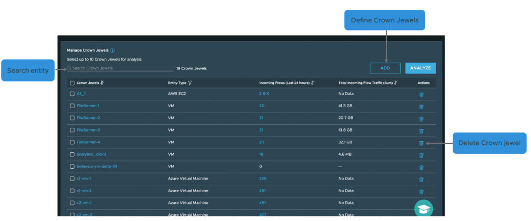Image resolution: width=531 pixels, height=221 pixels.
Task: Open the FileServer-3 entity link
Action: coord(88,130)
